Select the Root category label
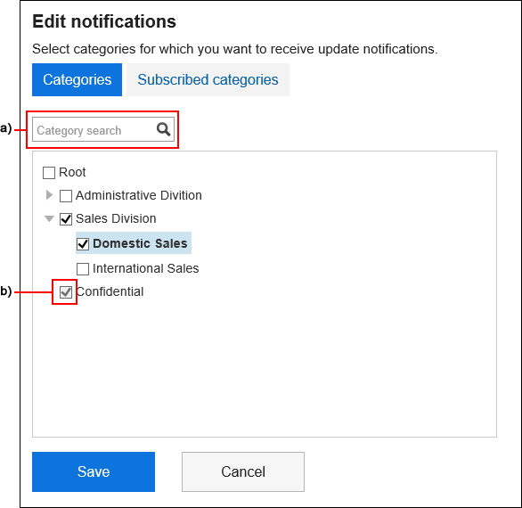The height and width of the screenshot is (508, 522). pyautogui.click(x=72, y=172)
